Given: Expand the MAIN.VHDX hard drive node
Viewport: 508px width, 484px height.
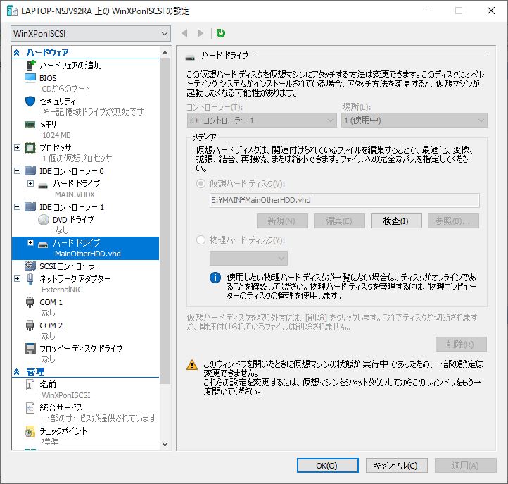Looking at the screenshot, I should point(30,183).
